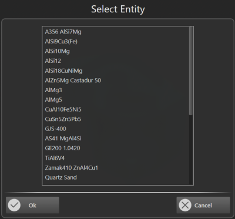235x219 pixels.
Task: Confirm selection with the Ok button
Action: pyautogui.click(x=32, y=205)
